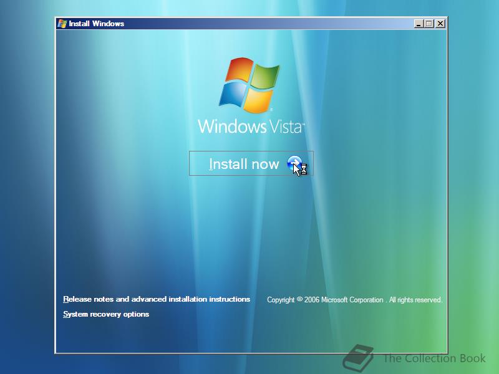Click the Windows Vista logo flag
Image resolution: width=499 pixels, height=374 pixels.
[249, 85]
